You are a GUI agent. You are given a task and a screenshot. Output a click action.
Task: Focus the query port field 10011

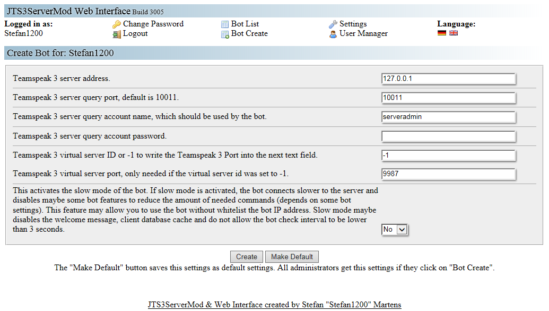click(x=448, y=98)
